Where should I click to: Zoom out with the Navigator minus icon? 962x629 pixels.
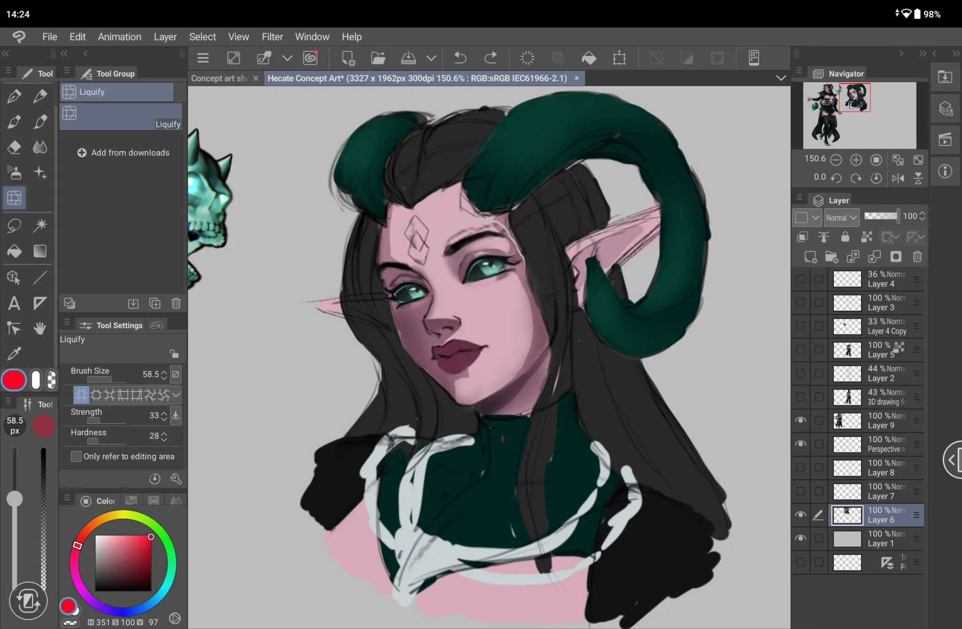[x=836, y=160]
